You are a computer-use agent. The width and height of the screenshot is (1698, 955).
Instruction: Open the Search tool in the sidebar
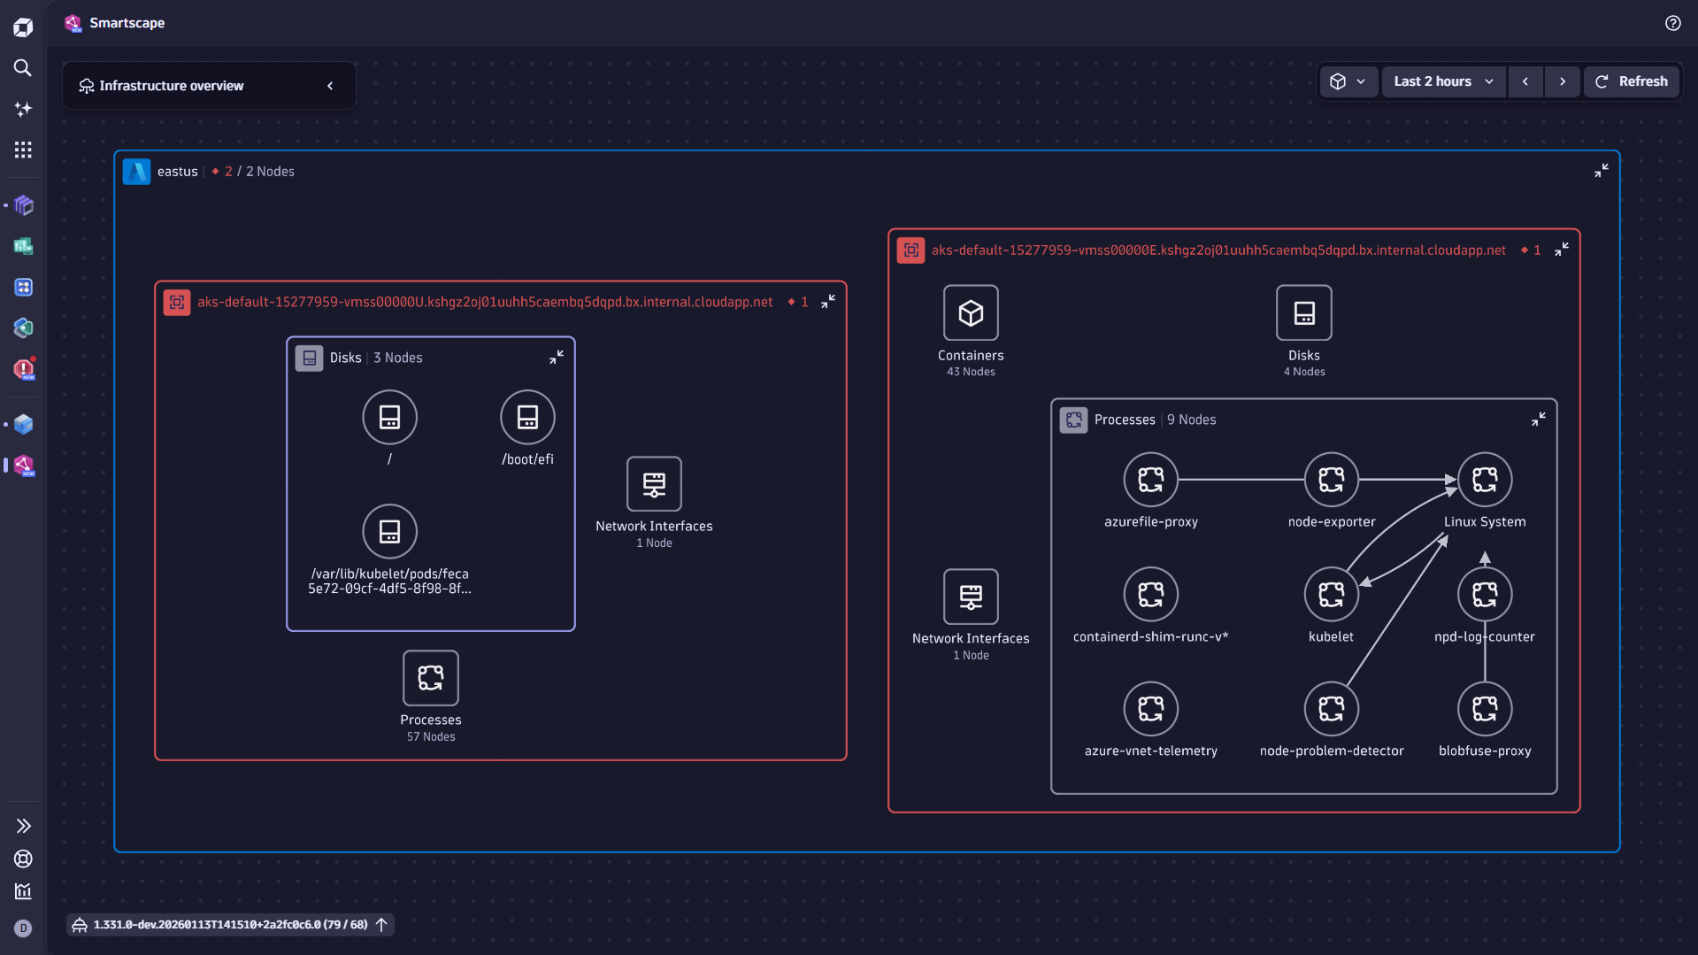pyautogui.click(x=22, y=68)
